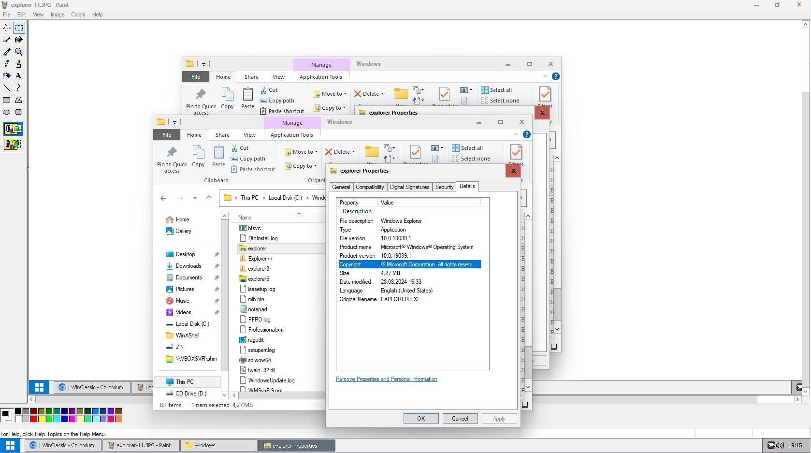The image size is (811, 453).
Task: Select Downloads in the pictured navigation pane
Action: tap(188, 266)
